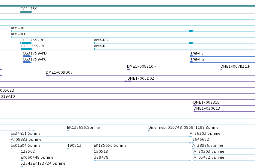255x168 pixels.
Task: Select the aret-RG transcript label
Action: tap(101, 40)
